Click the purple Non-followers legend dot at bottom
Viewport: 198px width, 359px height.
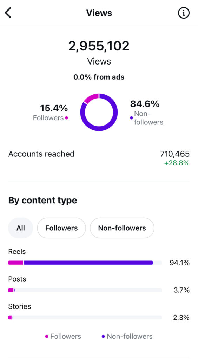103,336
